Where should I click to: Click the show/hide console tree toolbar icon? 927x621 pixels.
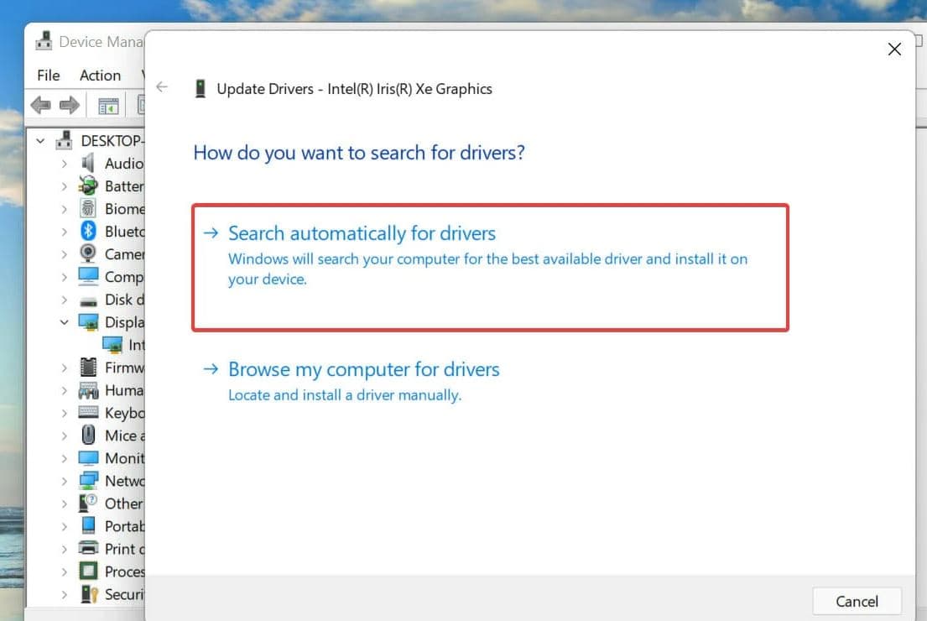click(108, 106)
